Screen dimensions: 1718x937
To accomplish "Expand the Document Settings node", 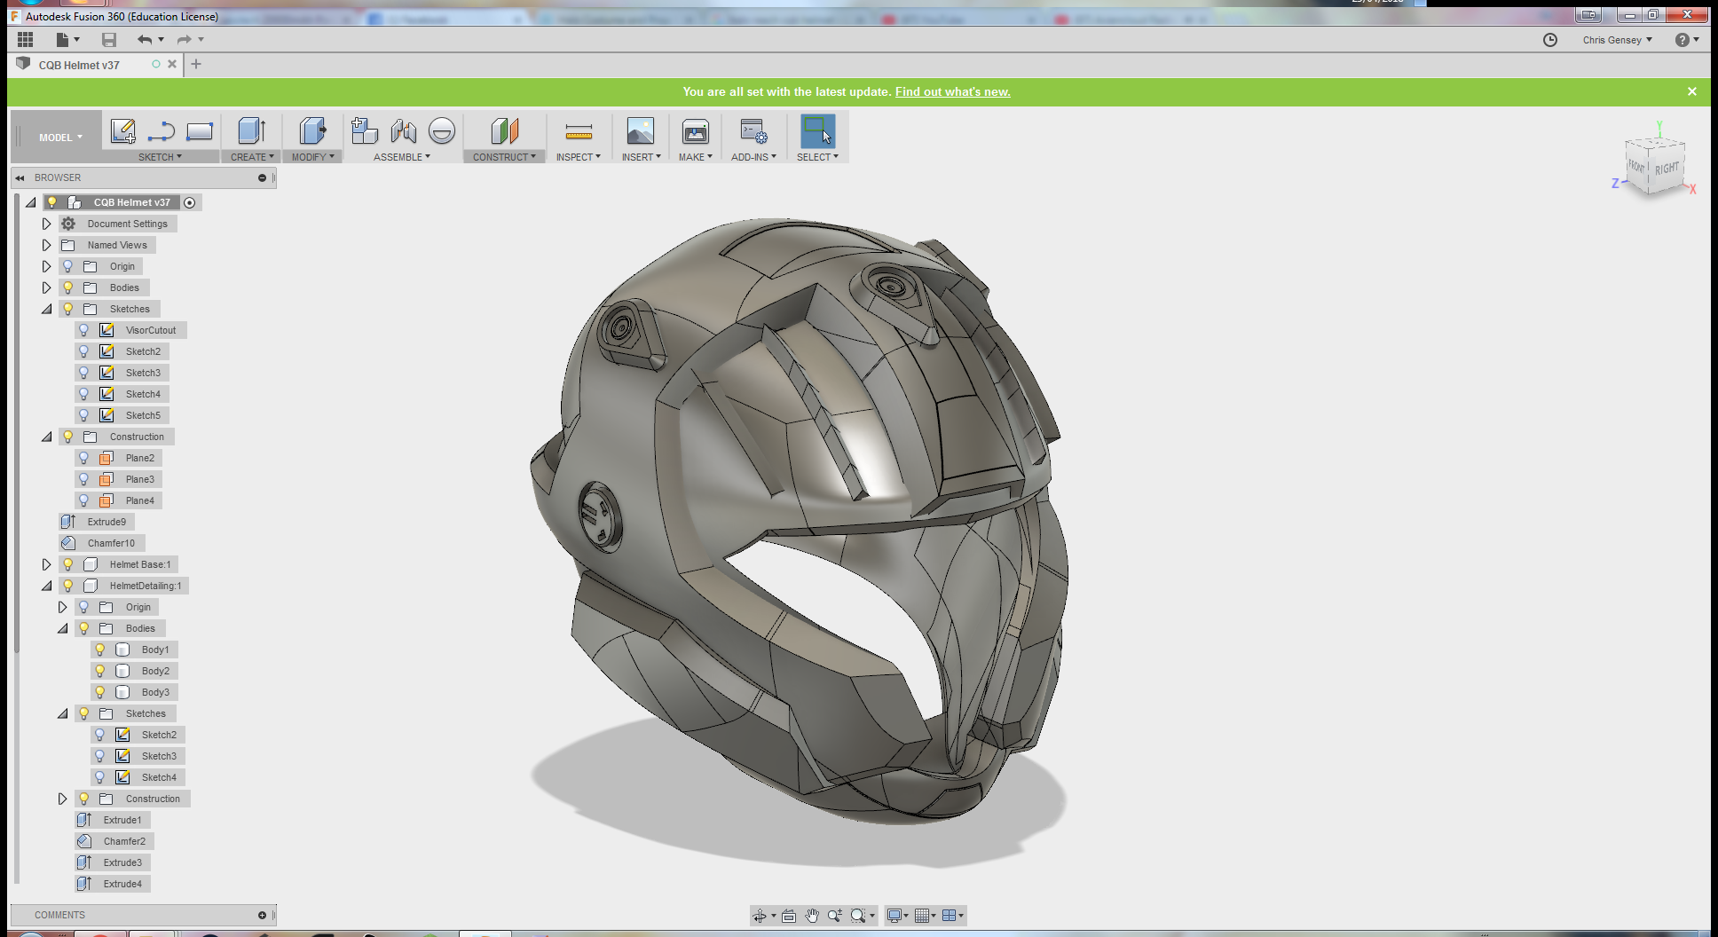I will coord(47,224).
